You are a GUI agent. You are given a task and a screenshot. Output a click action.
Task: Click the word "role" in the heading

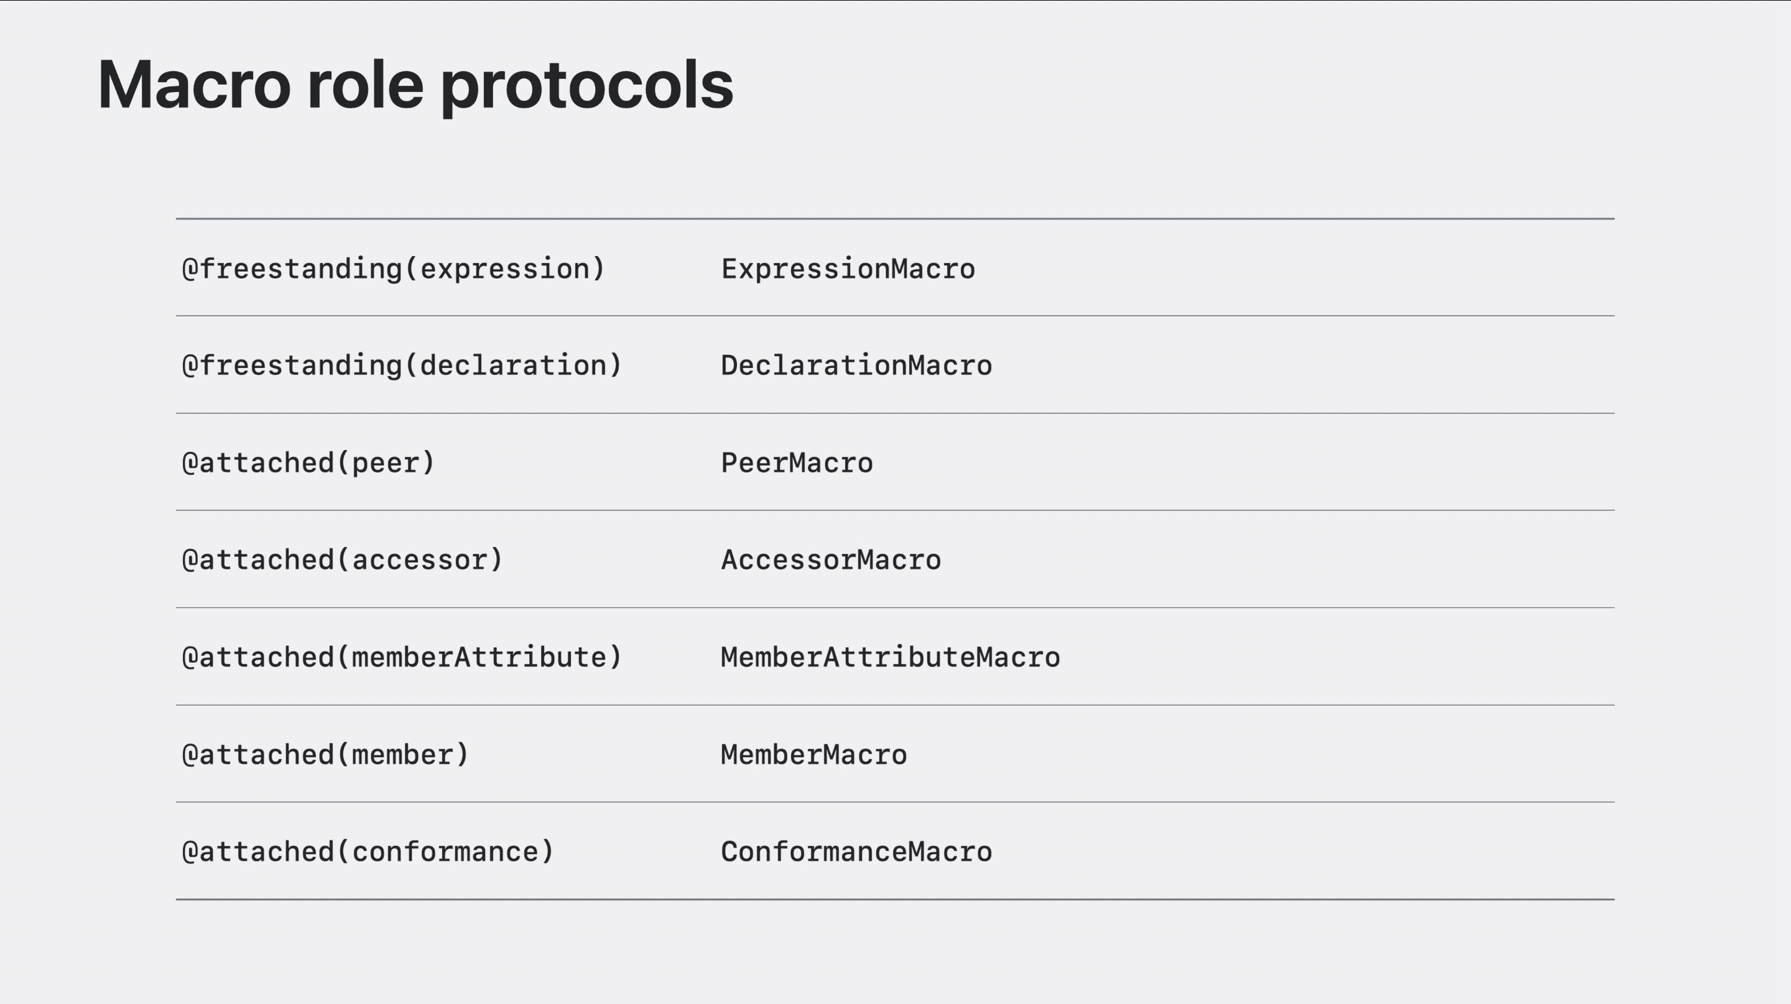click(365, 85)
